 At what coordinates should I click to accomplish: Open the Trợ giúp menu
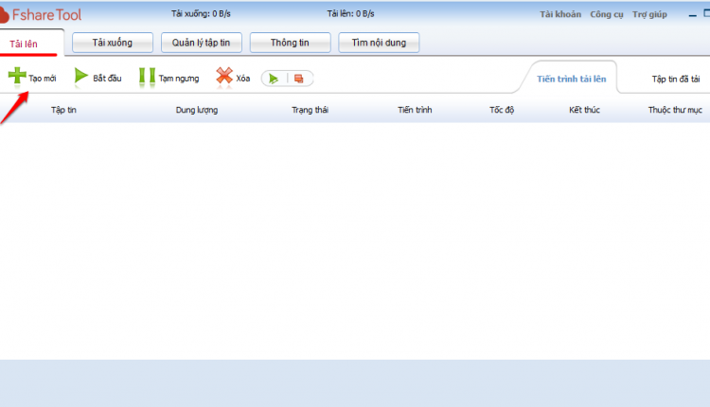tap(649, 14)
